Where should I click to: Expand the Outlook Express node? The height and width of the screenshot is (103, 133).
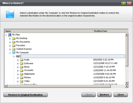point(10,49)
